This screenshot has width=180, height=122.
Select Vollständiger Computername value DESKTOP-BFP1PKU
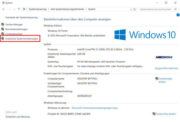click(x=87, y=84)
